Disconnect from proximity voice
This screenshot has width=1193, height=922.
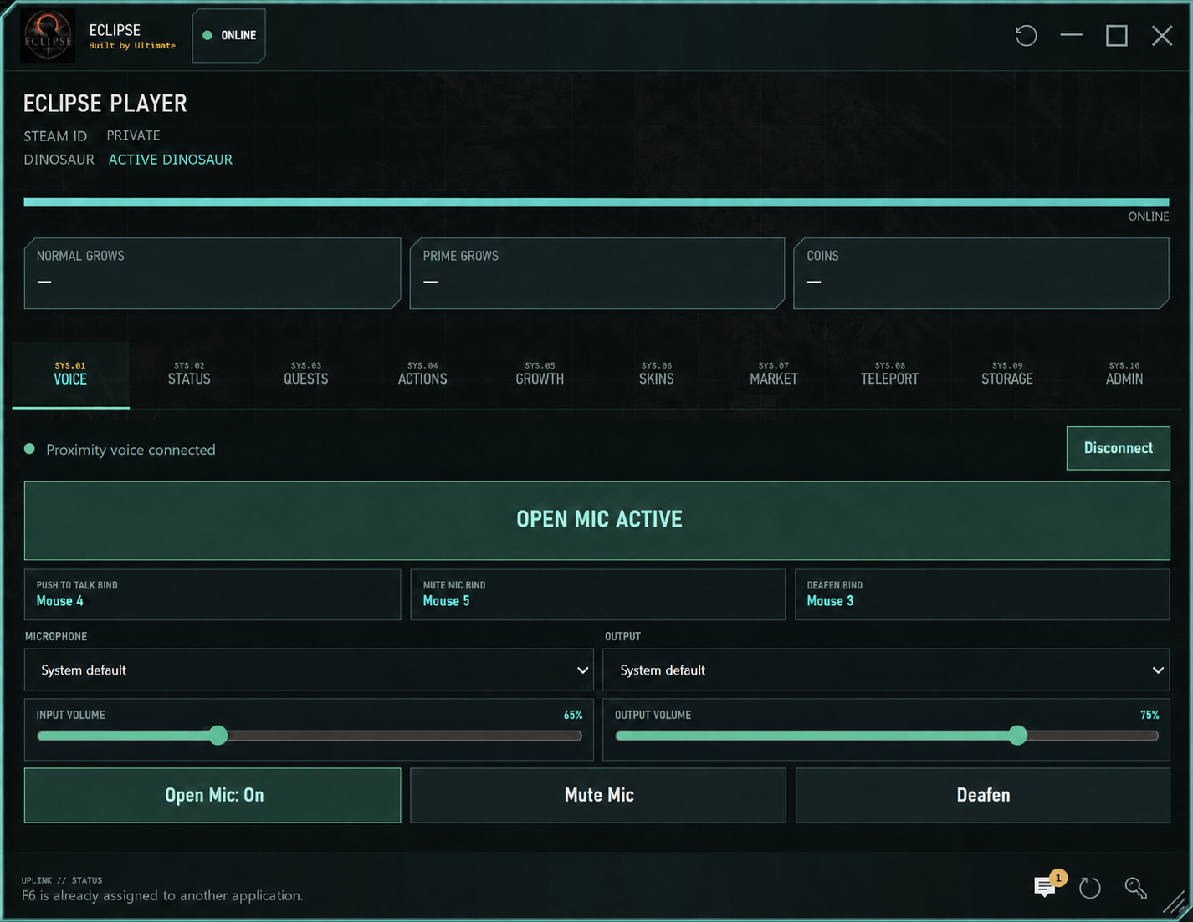point(1118,448)
